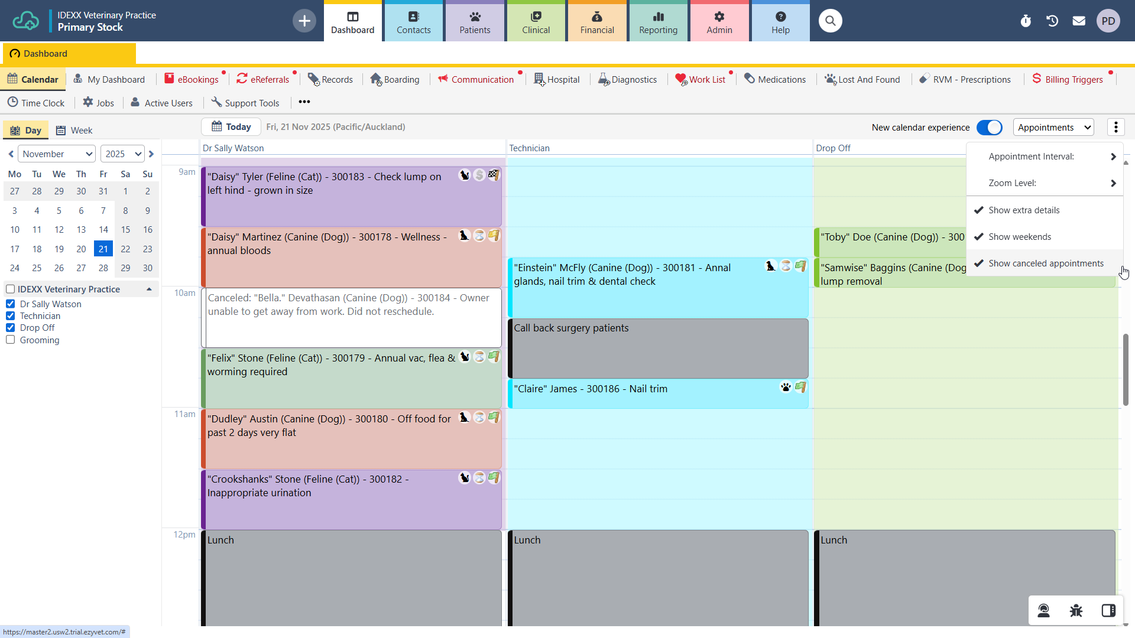Uncheck the Technician resource checkbox
This screenshot has width=1135, height=638.
tap(11, 316)
